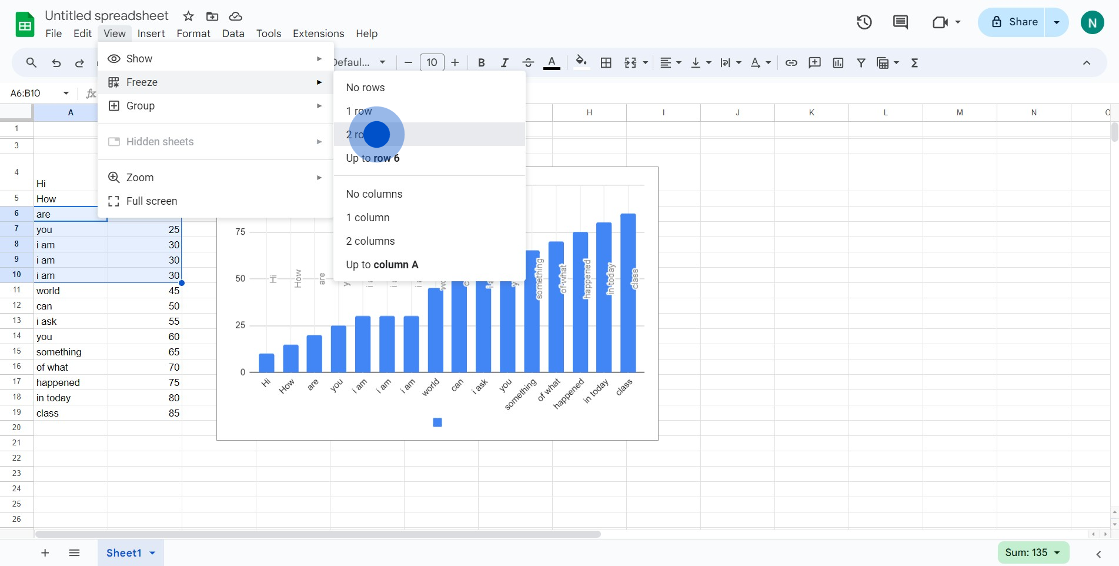Choose 1 row freeze option

[x=429, y=111]
